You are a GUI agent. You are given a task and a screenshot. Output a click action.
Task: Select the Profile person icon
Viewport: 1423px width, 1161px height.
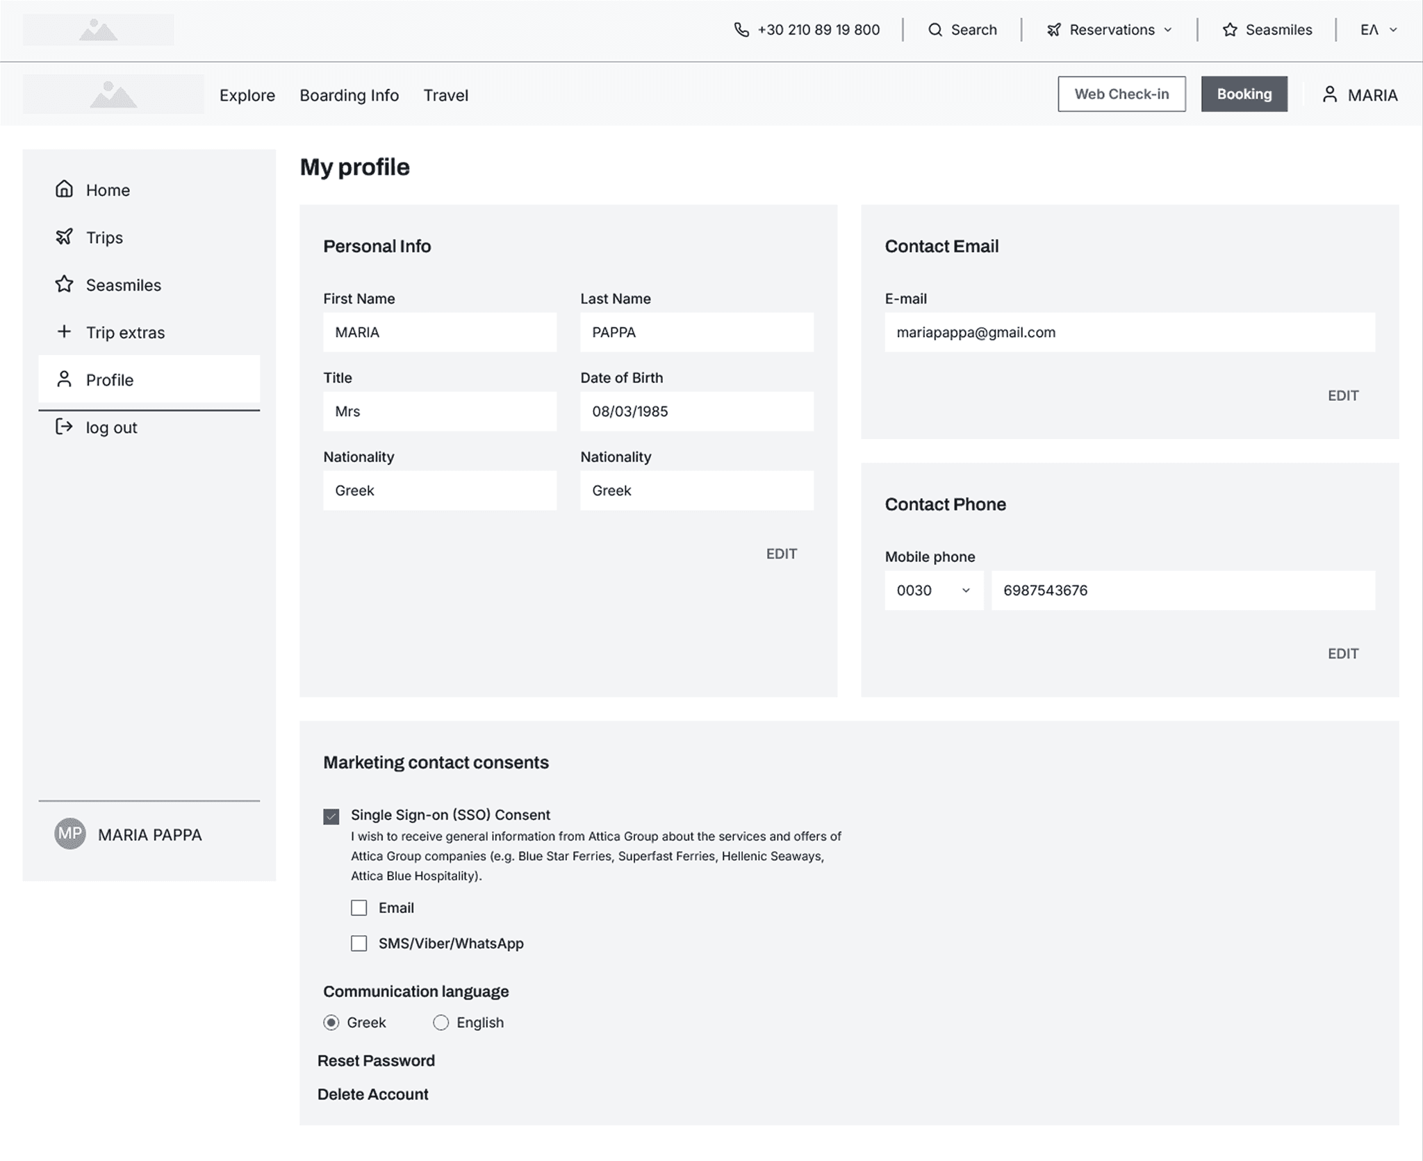[64, 379]
